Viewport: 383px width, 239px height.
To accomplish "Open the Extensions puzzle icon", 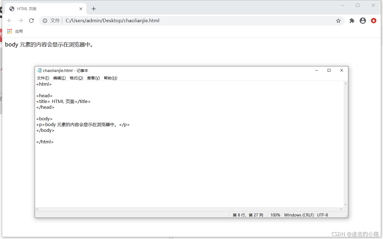I will [x=352, y=21].
